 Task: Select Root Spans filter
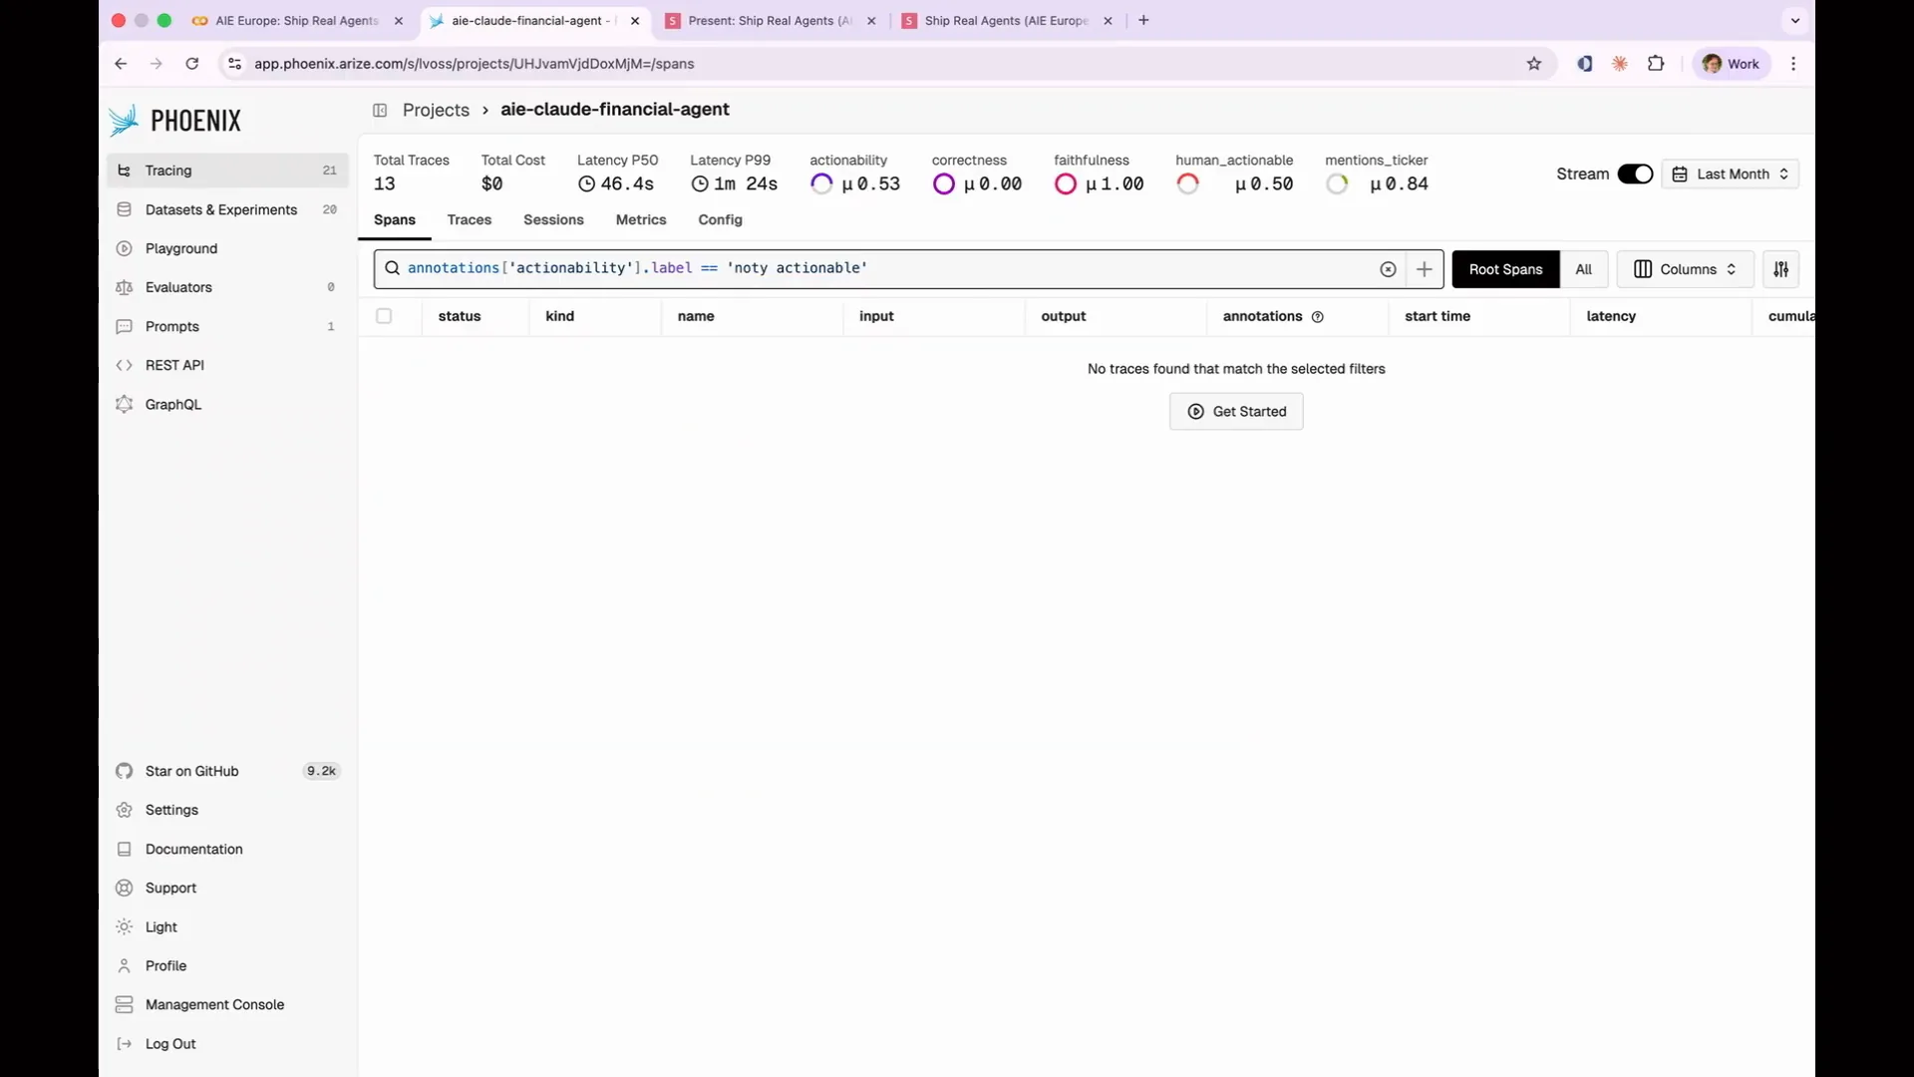pos(1505,269)
